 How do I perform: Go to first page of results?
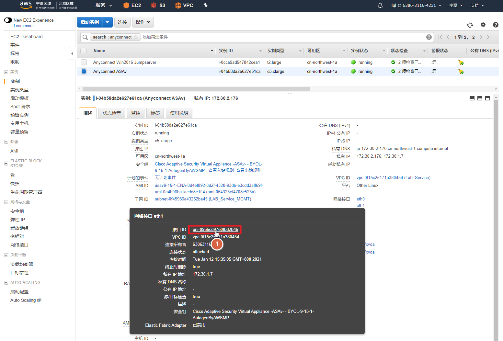440,37
